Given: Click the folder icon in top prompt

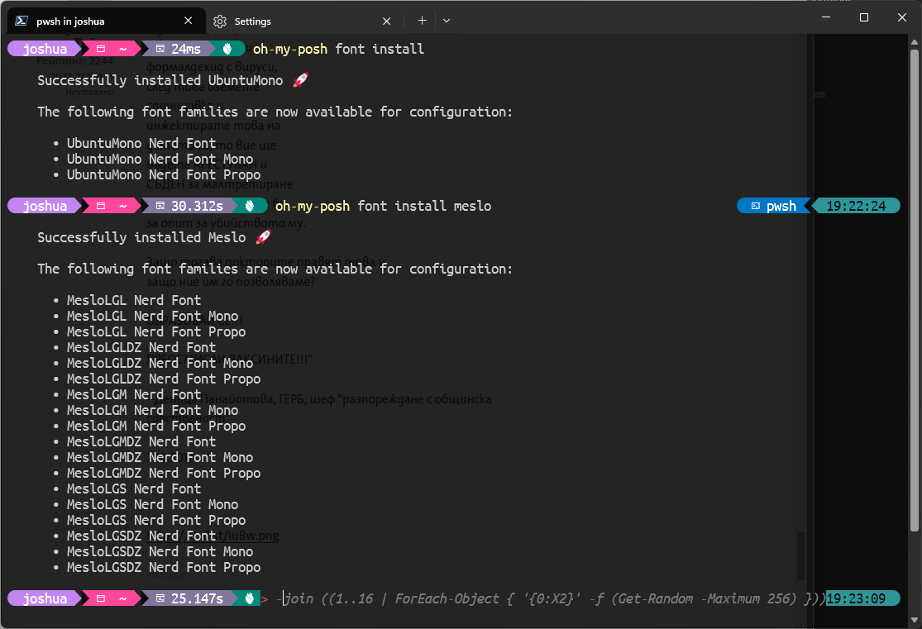Looking at the screenshot, I should [101, 49].
